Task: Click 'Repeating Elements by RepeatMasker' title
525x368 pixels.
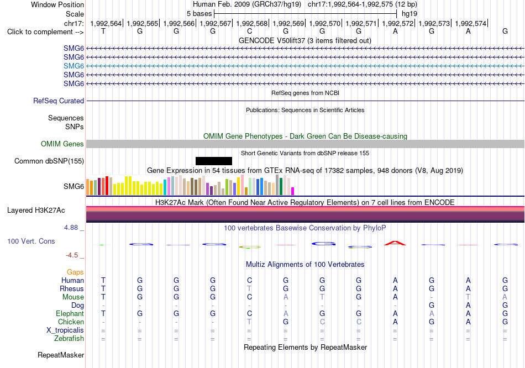Action: pos(305,347)
